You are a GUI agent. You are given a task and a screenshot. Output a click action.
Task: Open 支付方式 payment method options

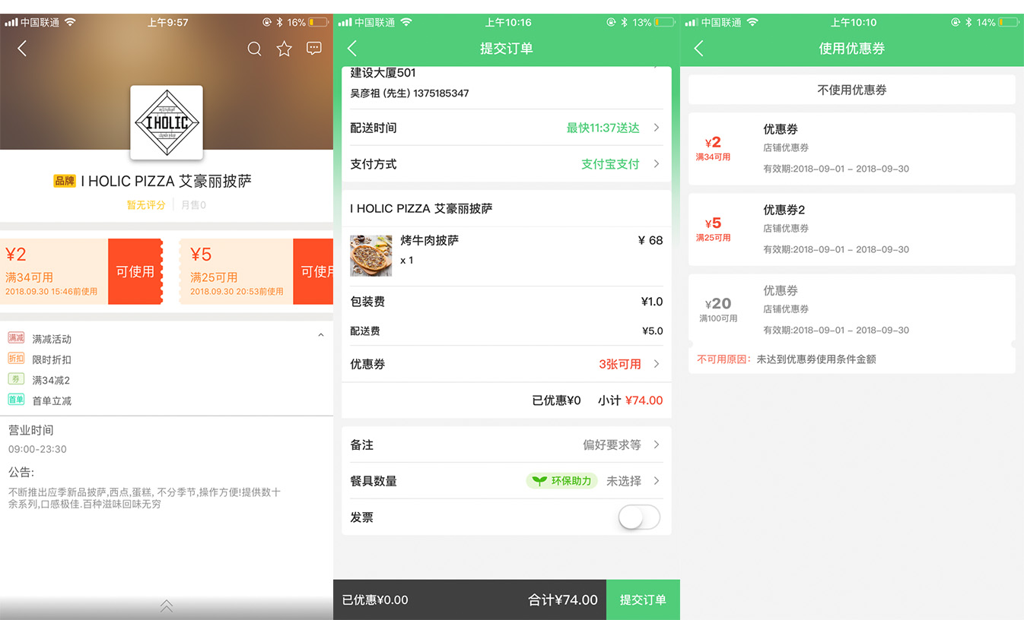[x=506, y=164]
